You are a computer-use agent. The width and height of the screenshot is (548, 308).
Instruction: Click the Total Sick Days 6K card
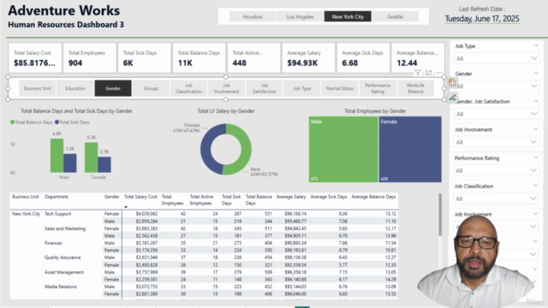tap(145, 57)
